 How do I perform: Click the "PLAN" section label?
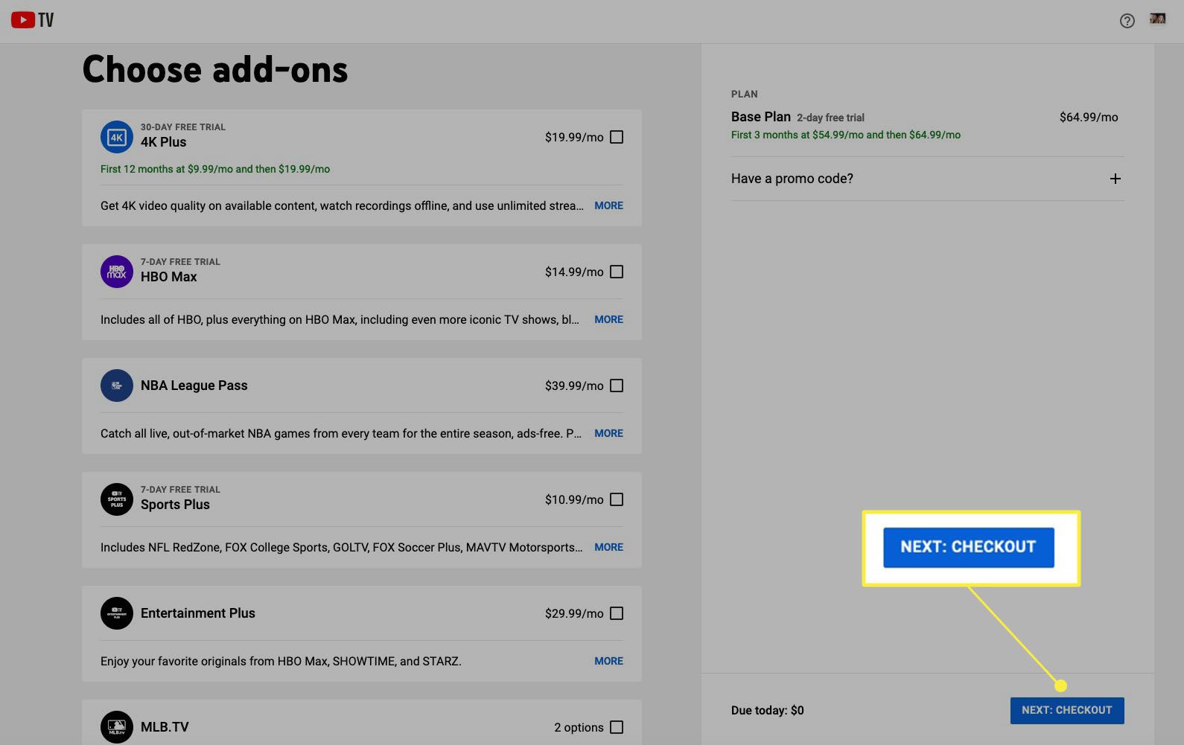click(745, 95)
